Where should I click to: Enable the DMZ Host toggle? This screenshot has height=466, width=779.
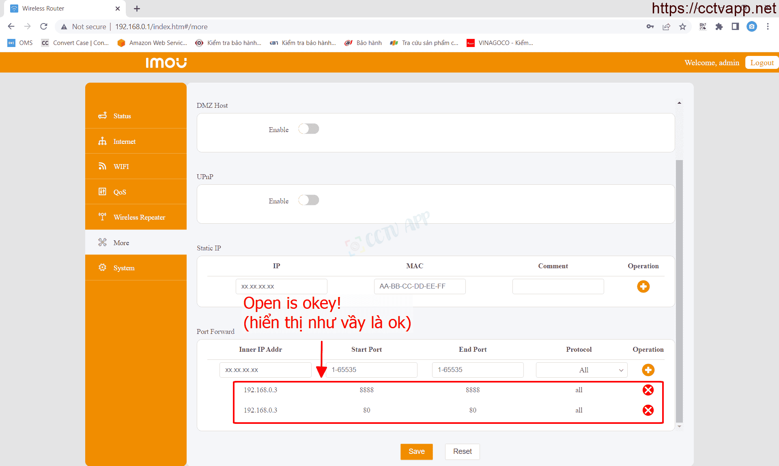click(x=309, y=129)
